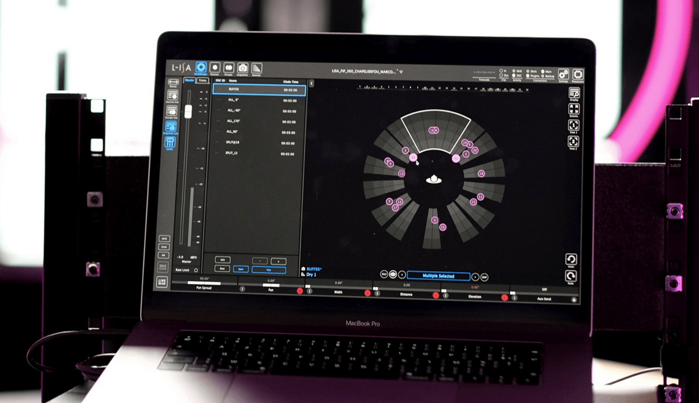Click the Pan info icon
699x403 pixels.
coord(242,289)
